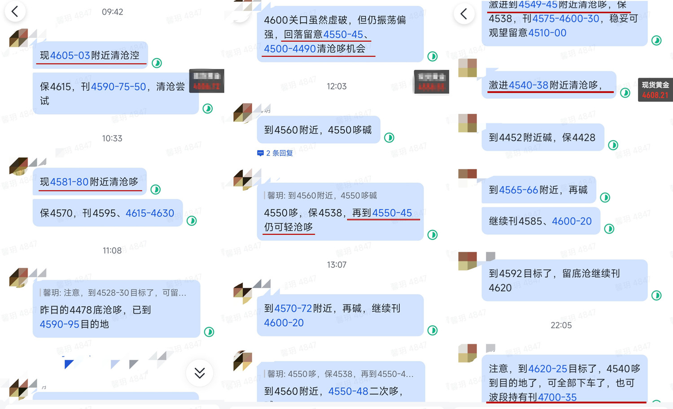Click the back arrow in the right chat panel
Image resolution: width=673 pixels, height=409 pixels.
point(464,14)
